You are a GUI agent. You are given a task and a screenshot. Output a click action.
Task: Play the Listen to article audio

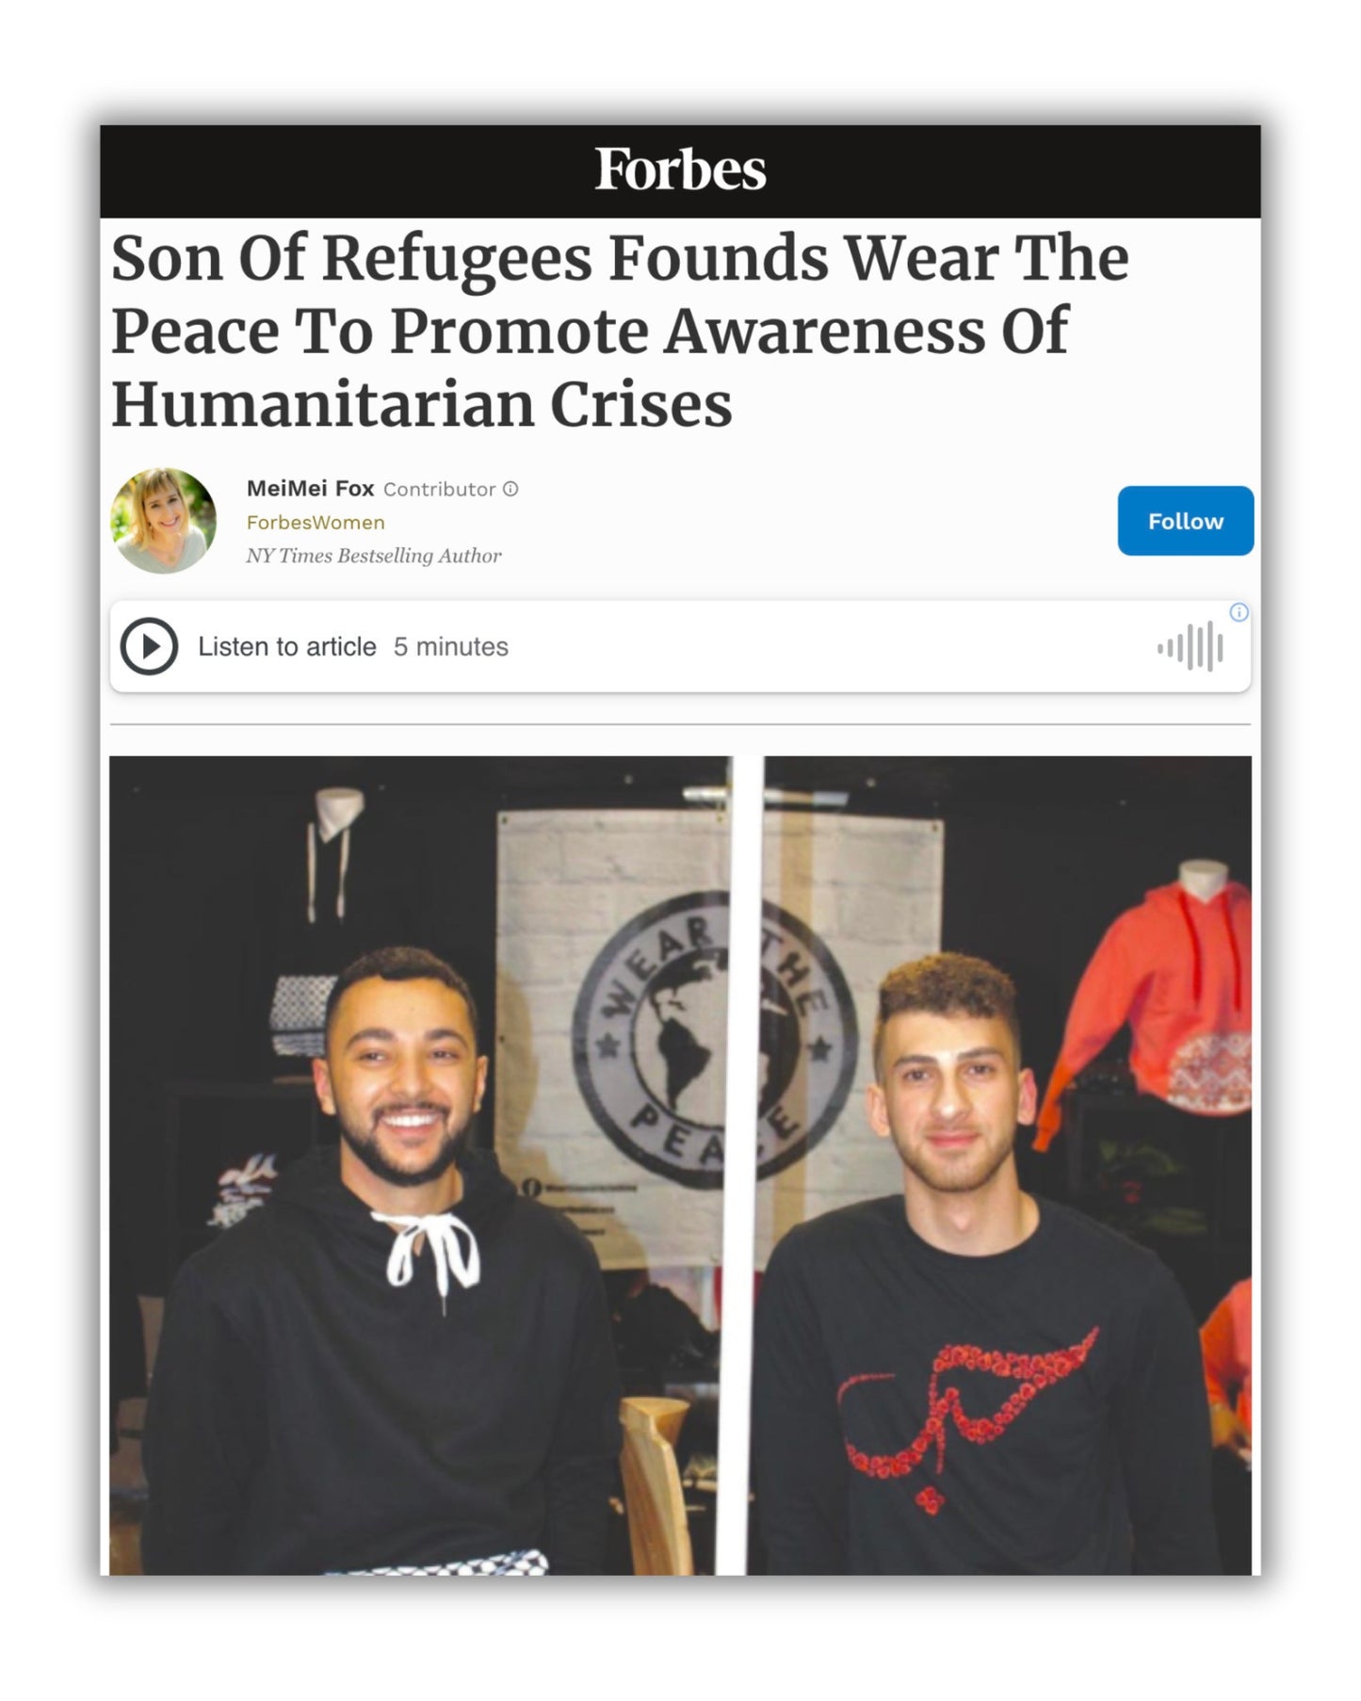[x=149, y=646]
